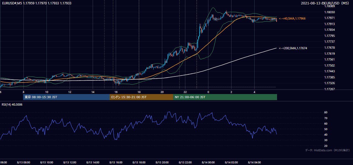Click price level 1.17795 on the axis
Image resolution: width=353 pixels, height=165 pixels.
click(x=330, y=36)
